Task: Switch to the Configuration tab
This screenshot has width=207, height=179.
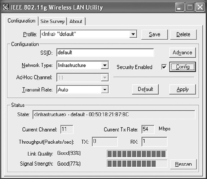Action: [21, 21]
